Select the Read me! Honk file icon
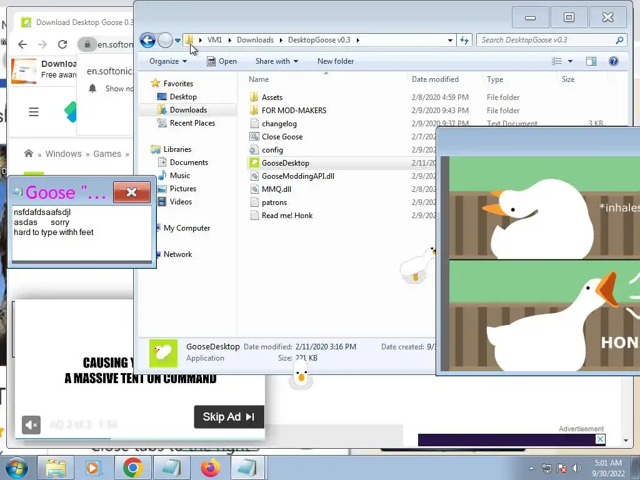The height and width of the screenshot is (480, 640). (x=254, y=215)
